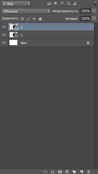Lock all with padlock icon
This screenshot has width=98, height=174.
pos(40,18)
